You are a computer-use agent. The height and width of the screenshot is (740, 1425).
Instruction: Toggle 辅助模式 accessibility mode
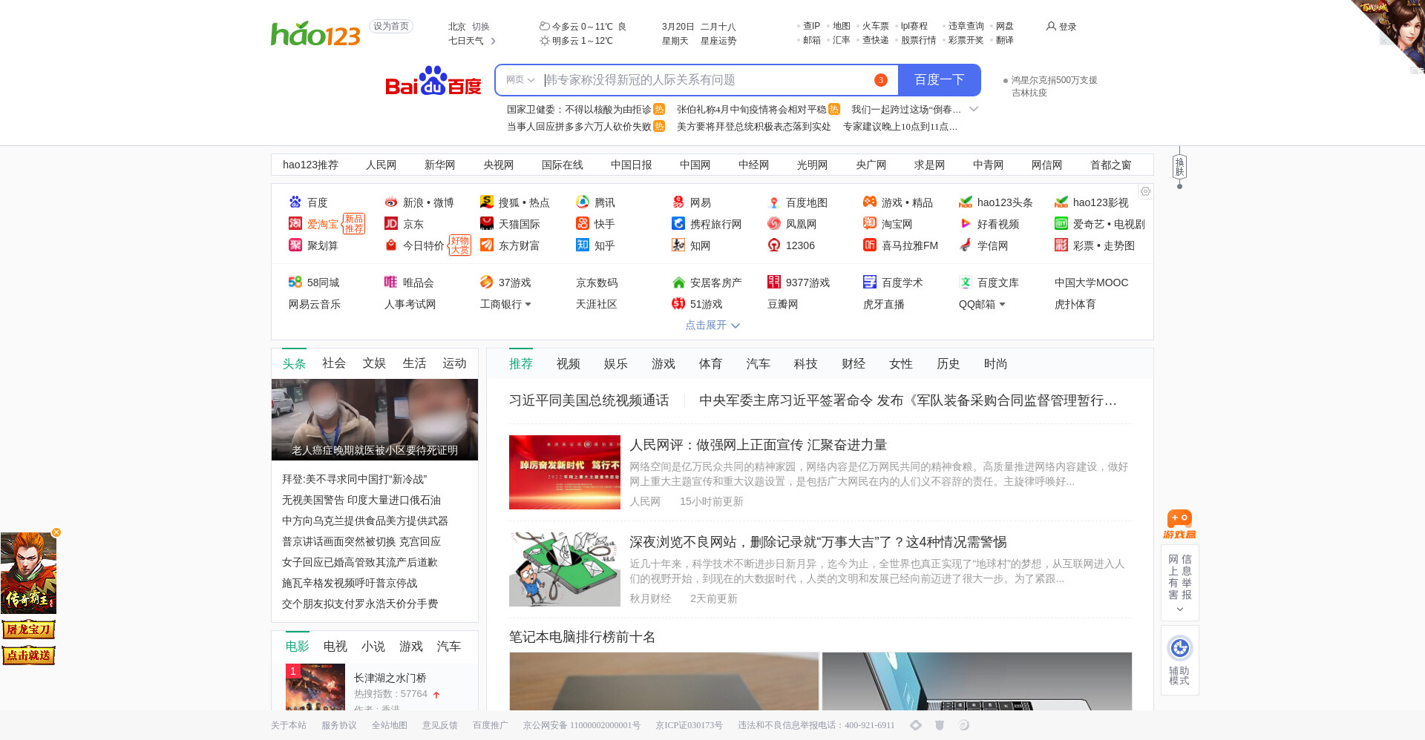tap(1179, 660)
